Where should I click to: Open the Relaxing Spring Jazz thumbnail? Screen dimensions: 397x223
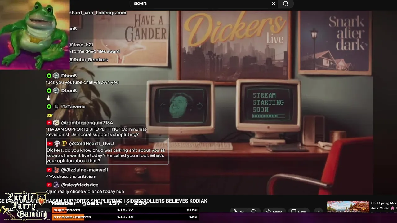coord(348,207)
